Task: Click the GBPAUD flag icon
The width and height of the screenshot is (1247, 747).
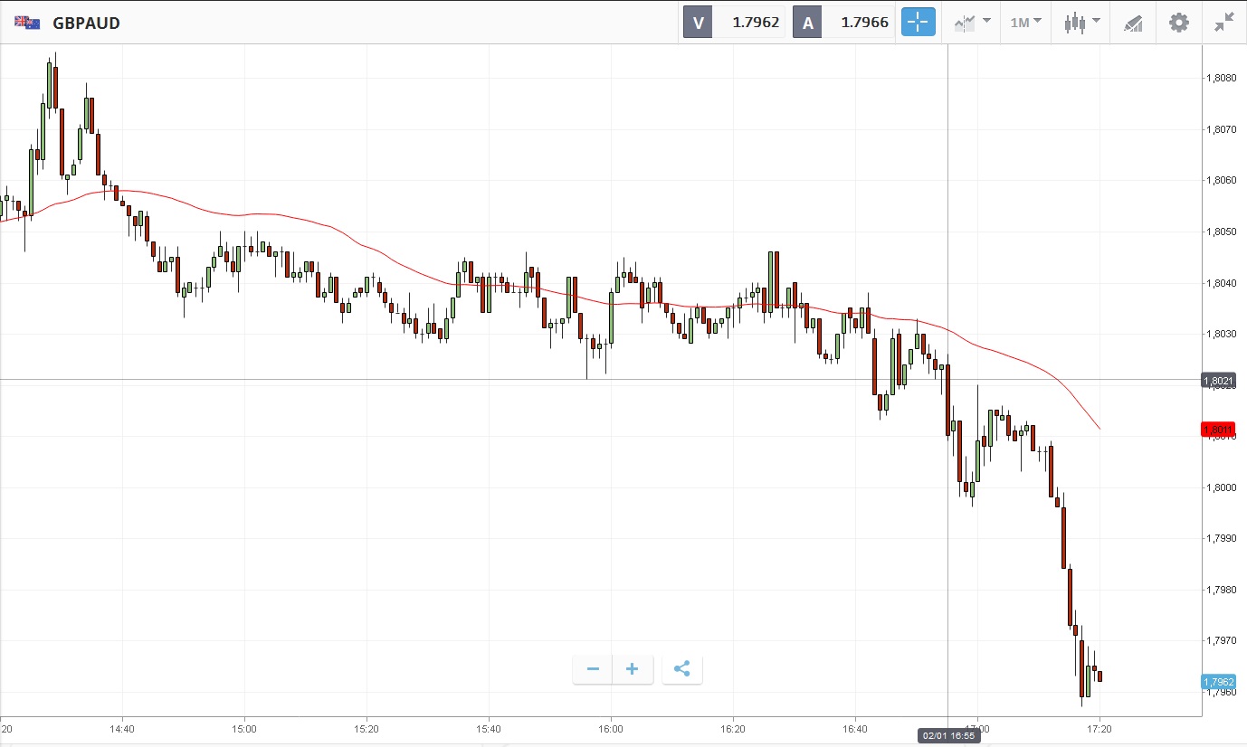Action: (x=27, y=23)
